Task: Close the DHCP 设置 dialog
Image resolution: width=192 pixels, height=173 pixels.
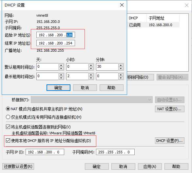Action: pos(122,5)
